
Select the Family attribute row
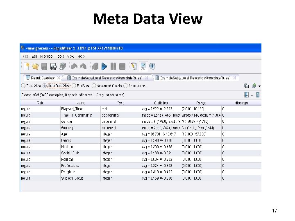pyautogui.click(x=141, y=140)
